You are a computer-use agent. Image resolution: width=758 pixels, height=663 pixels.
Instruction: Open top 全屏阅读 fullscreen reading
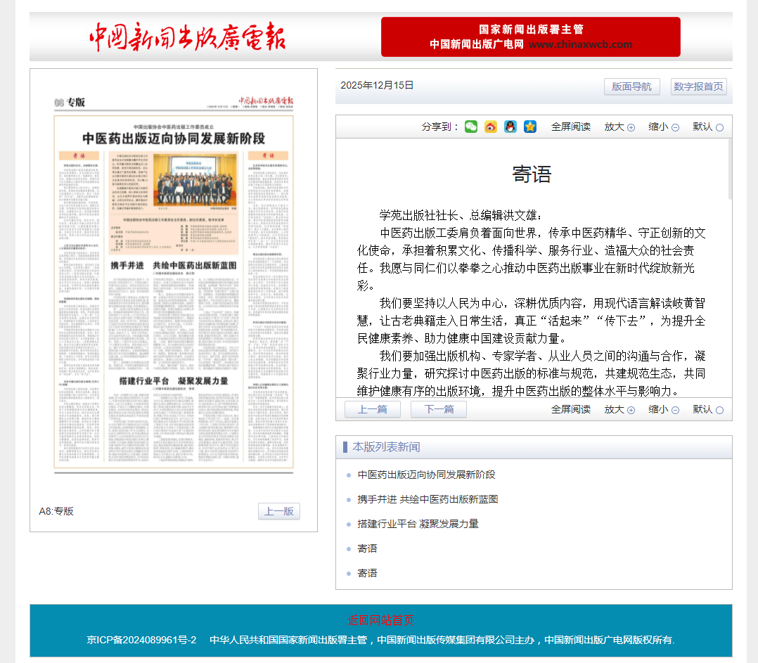click(x=570, y=127)
